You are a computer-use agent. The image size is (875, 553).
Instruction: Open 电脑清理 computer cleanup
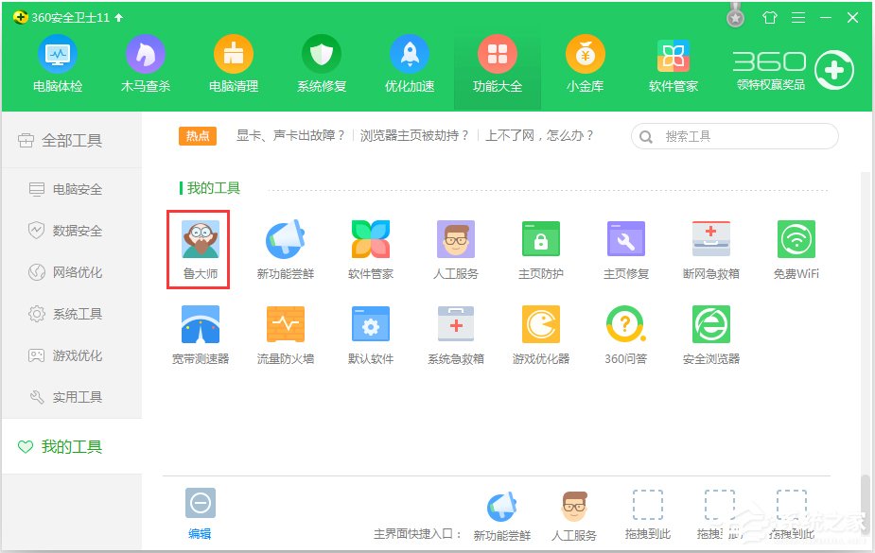(233, 63)
